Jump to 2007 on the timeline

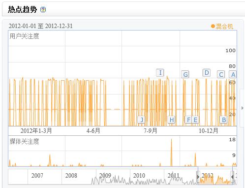37,175
